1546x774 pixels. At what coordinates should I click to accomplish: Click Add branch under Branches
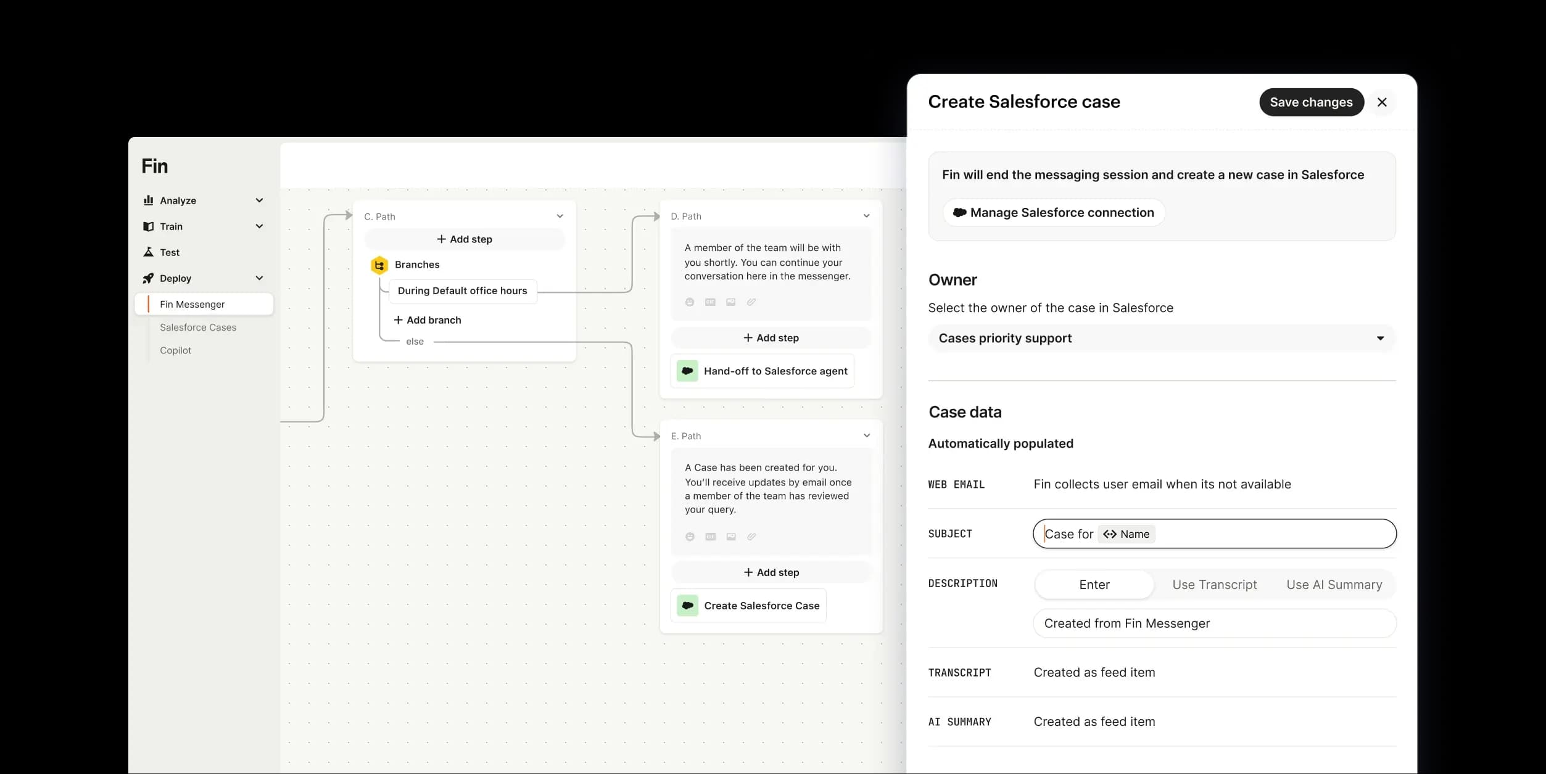(x=428, y=320)
